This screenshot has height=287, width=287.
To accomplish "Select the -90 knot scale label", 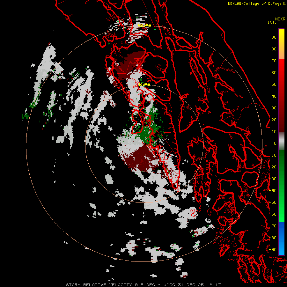I will pyautogui.click(x=273, y=250).
